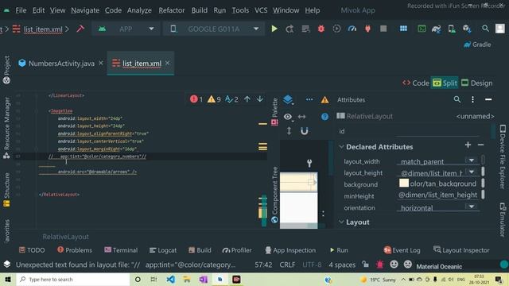Click the Debug app bug icon
509x286 pixels.
pos(321,29)
